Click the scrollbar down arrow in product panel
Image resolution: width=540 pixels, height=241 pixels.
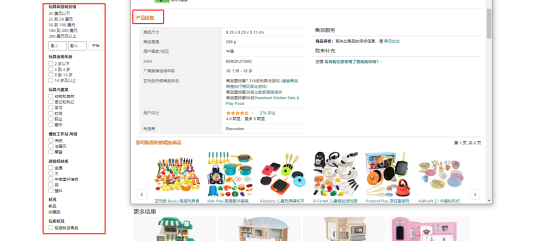pyautogui.click(x=489, y=200)
